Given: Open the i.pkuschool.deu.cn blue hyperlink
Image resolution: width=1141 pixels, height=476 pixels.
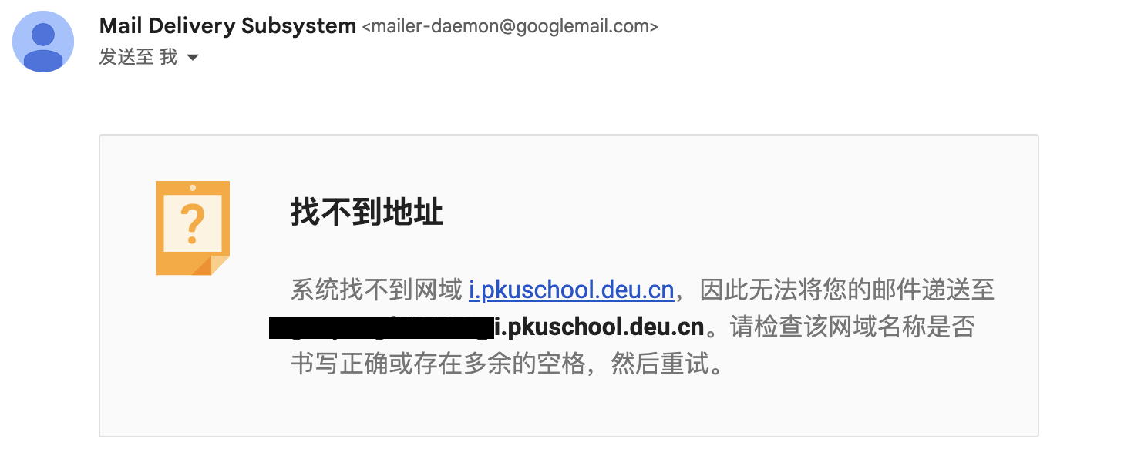Looking at the screenshot, I should pyautogui.click(x=571, y=290).
